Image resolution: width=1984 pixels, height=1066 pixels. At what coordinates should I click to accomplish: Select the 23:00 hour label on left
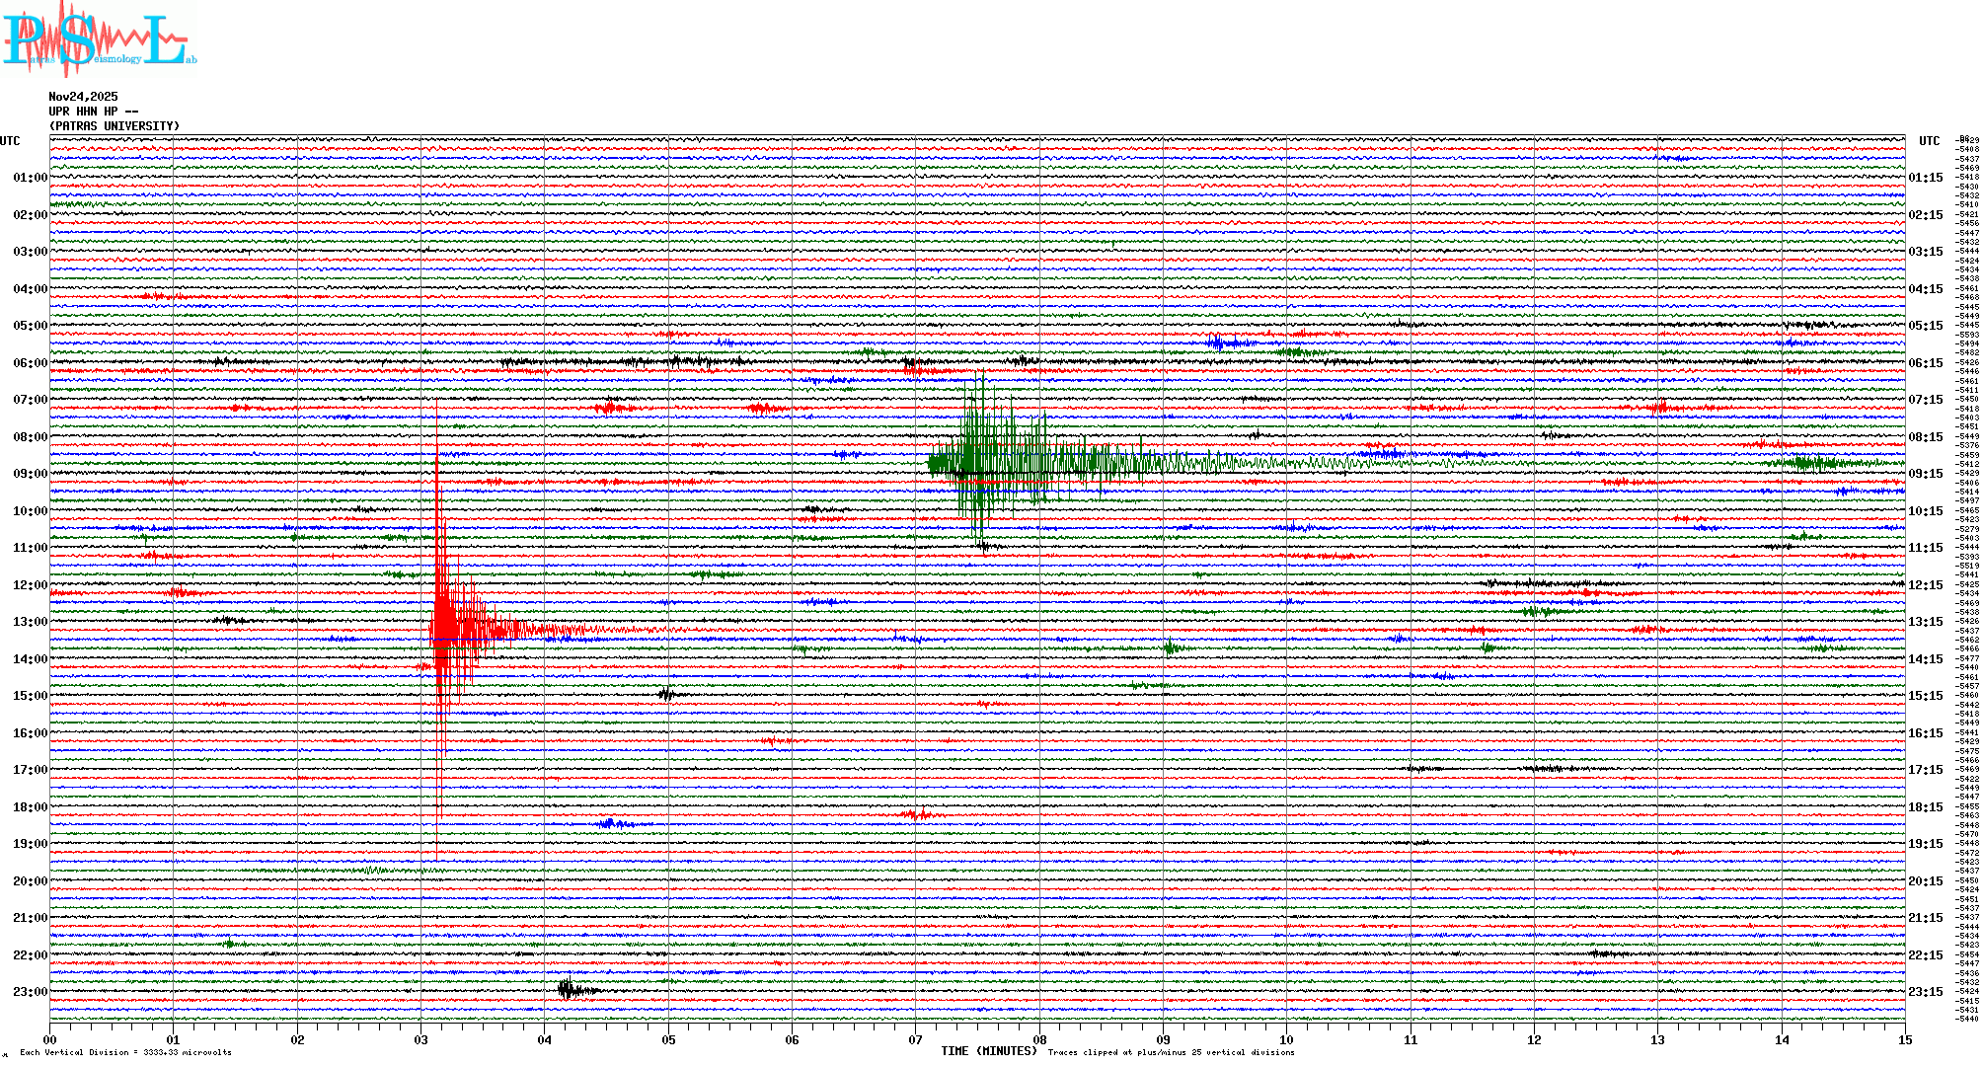[x=30, y=992]
